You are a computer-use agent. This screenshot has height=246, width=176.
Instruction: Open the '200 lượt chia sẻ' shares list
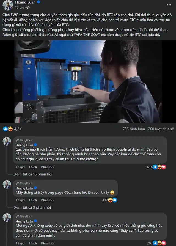click(x=161, y=129)
